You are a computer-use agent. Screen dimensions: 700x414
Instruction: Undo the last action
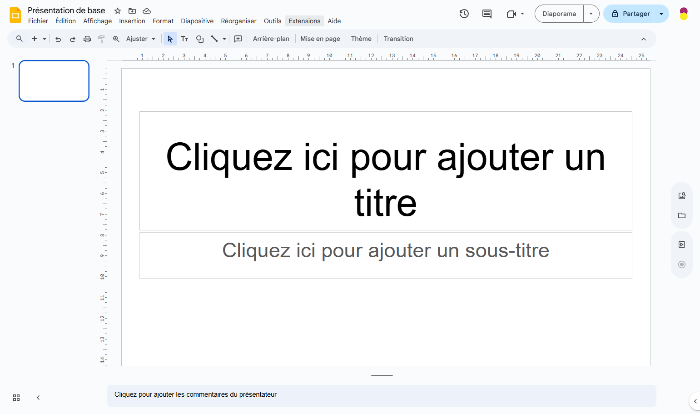click(58, 39)
